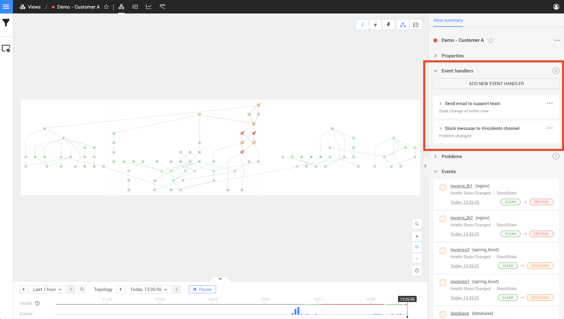
Task: Open the Last 1 hour dropdown
Action: [48, 289]
